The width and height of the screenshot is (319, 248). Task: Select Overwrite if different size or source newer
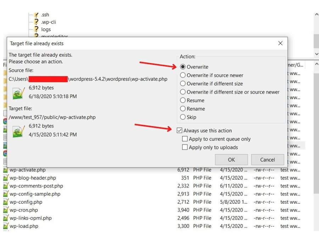coord(230,92)
